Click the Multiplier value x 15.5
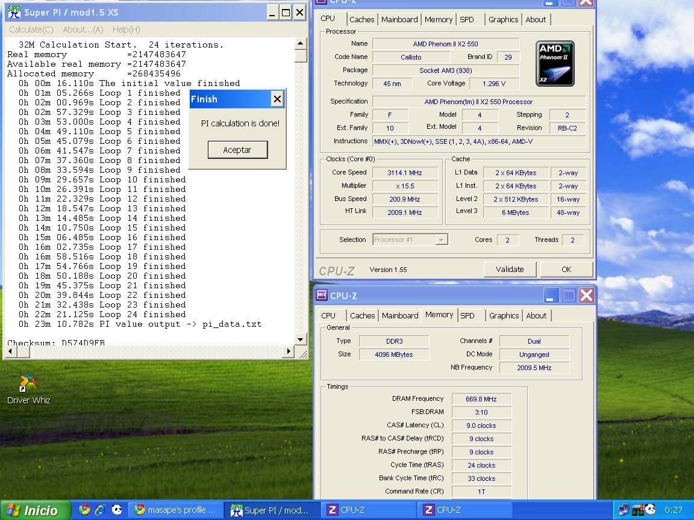694x520 pixels. [x=405, y=186]
